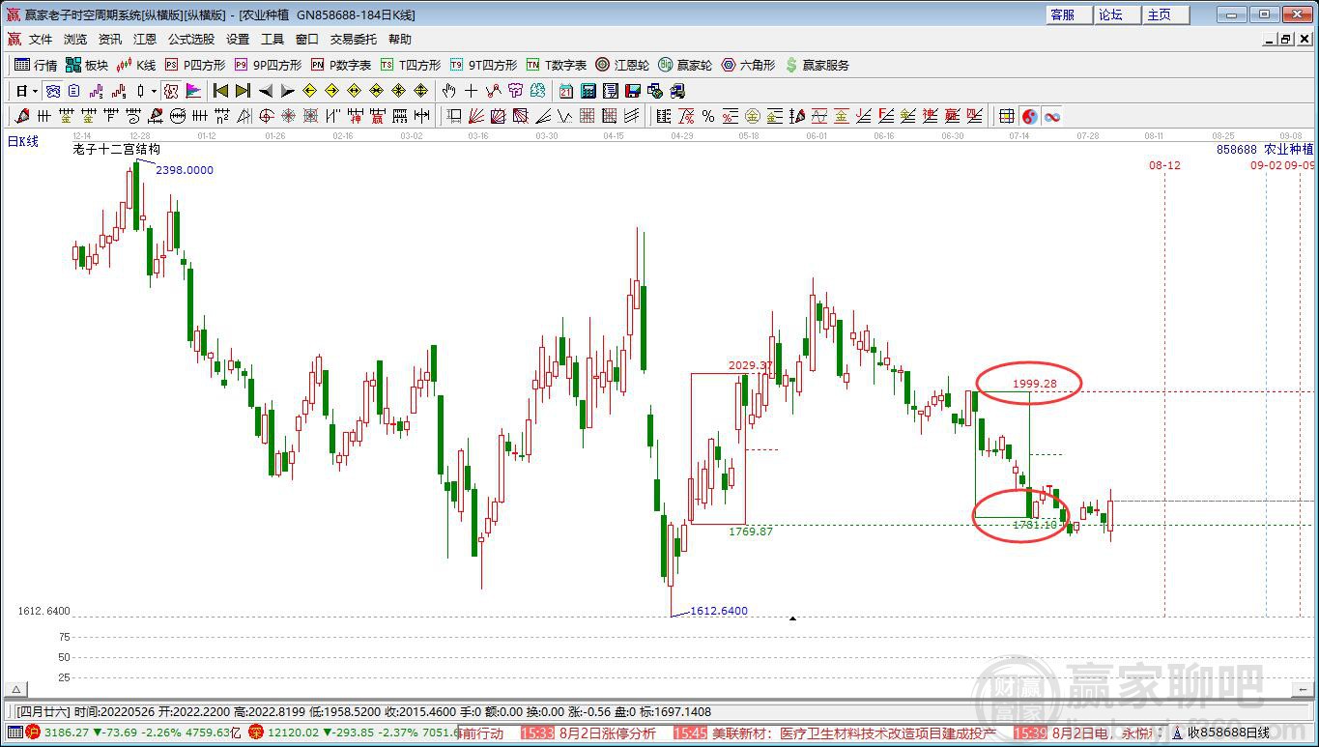Image resolution: width=1319 pixels, height=747 pixels.
Task: Click the 1769.87 price label
Action: click(751, 532)
